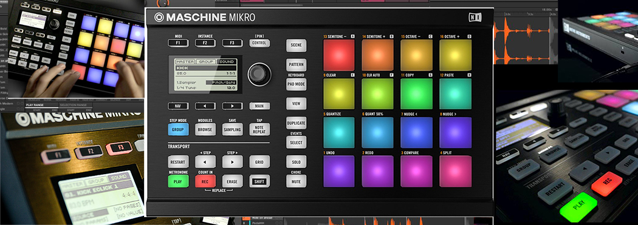Select the PATTERN button
The height and width of the screenshot is (225, 638).
click(297, 64)
